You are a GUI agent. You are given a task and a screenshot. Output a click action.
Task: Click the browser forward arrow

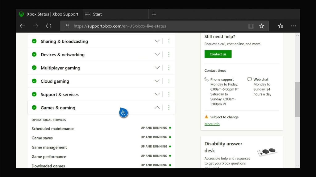(x=35, y=26)
